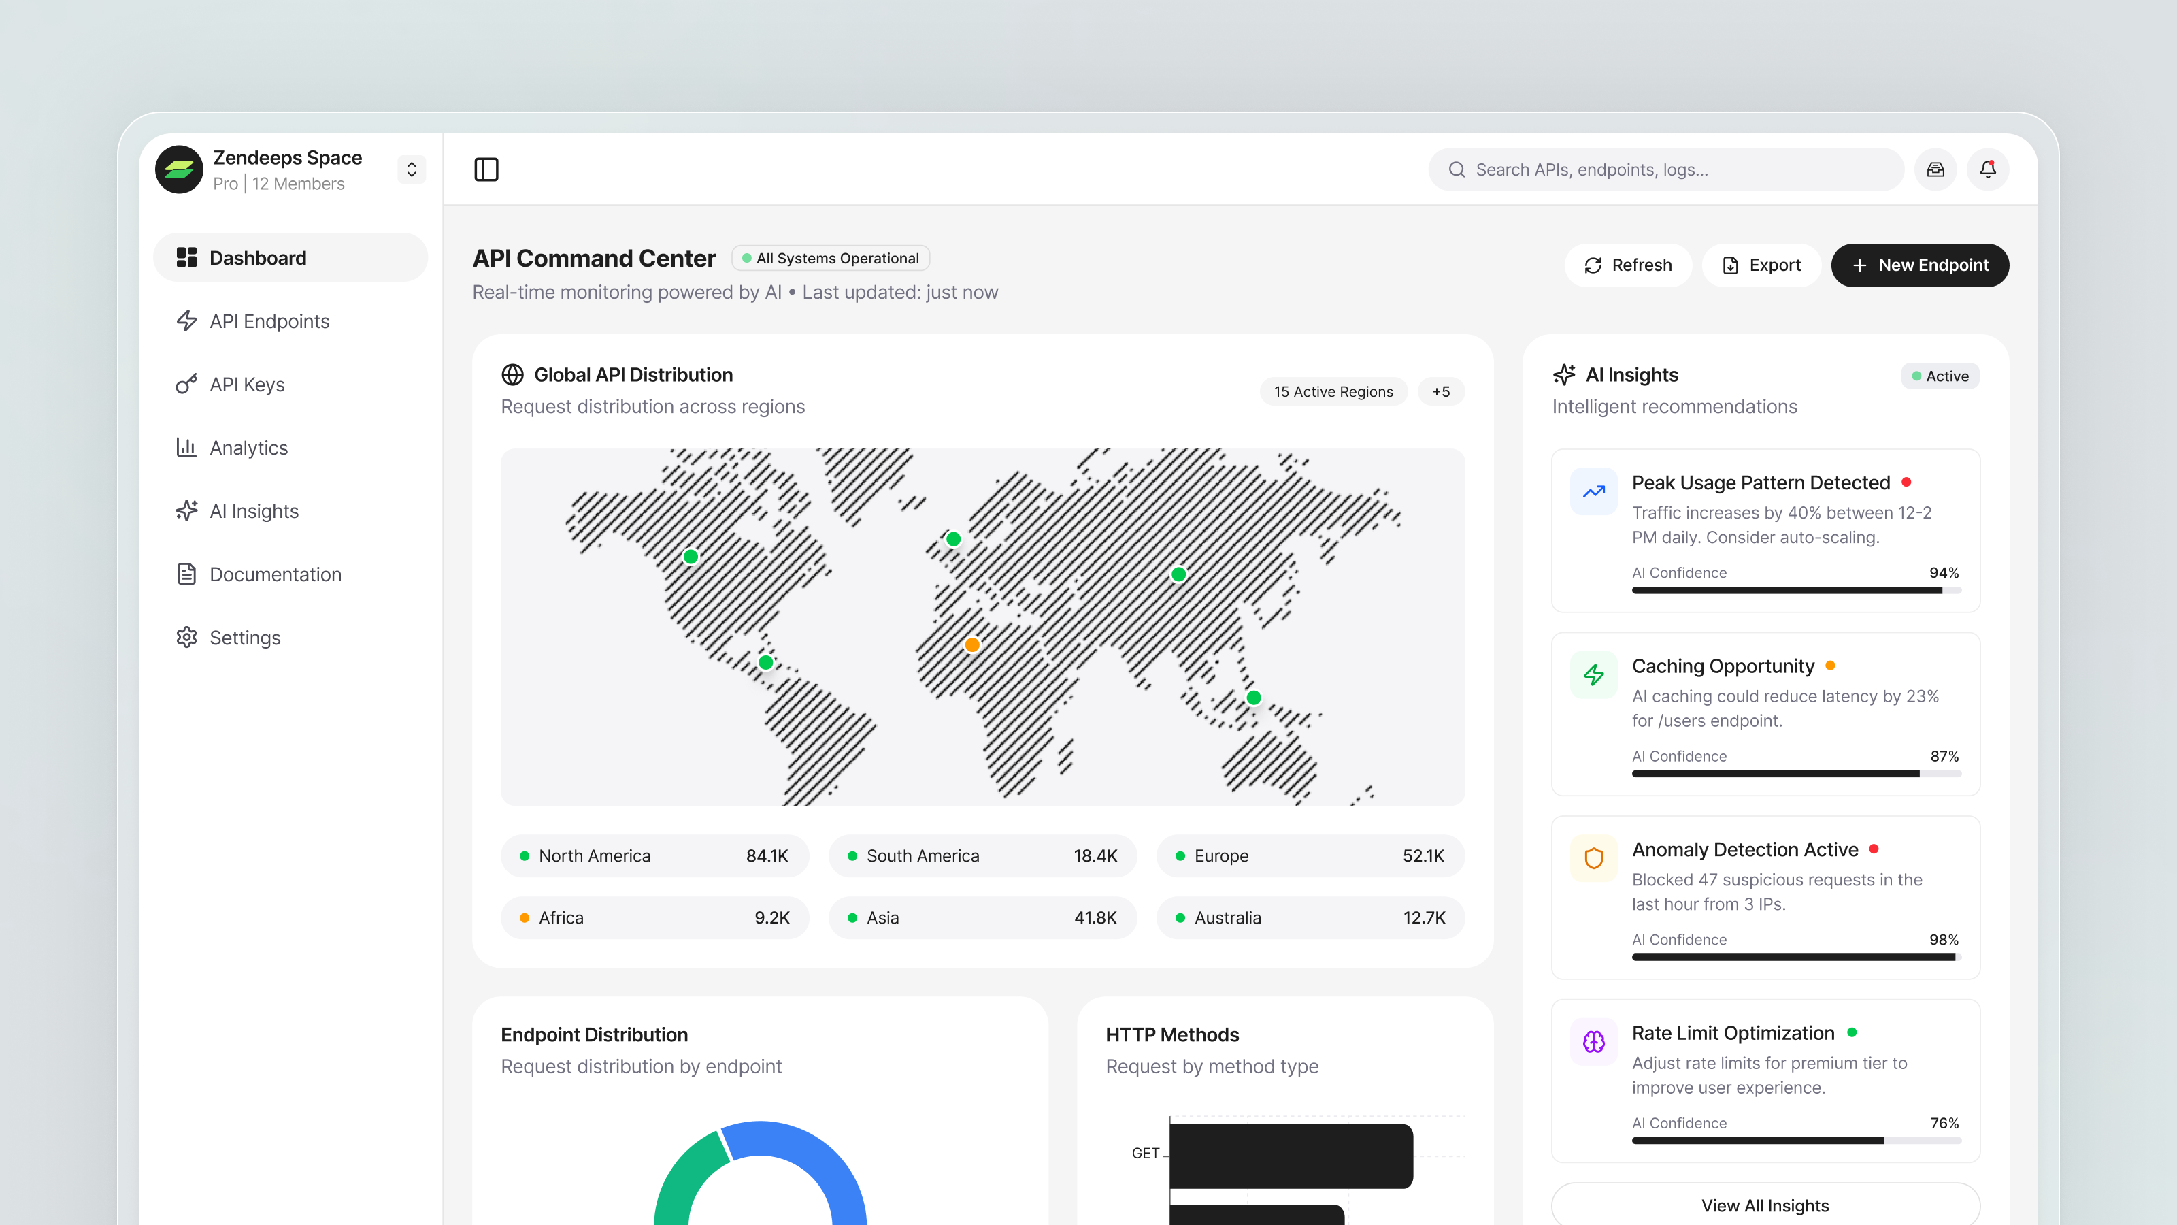The image size is (2177, 1225).
Task: Click the 87% AI Confidence bar
Action: [1796, 774]
